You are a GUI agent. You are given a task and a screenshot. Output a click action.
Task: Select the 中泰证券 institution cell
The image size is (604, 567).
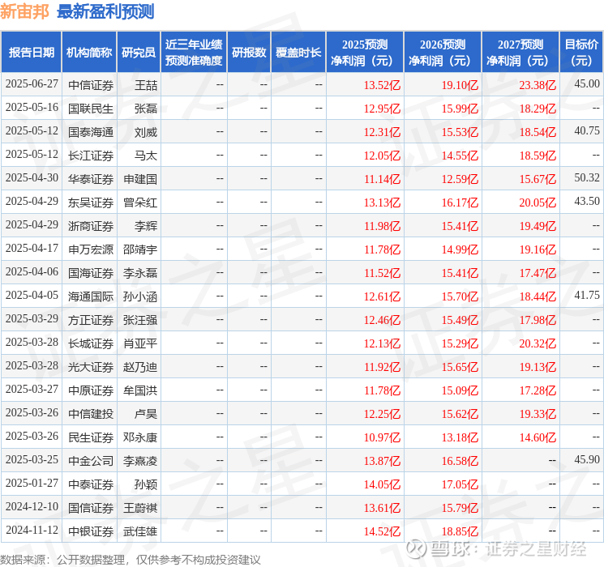(x=91, y=484)
